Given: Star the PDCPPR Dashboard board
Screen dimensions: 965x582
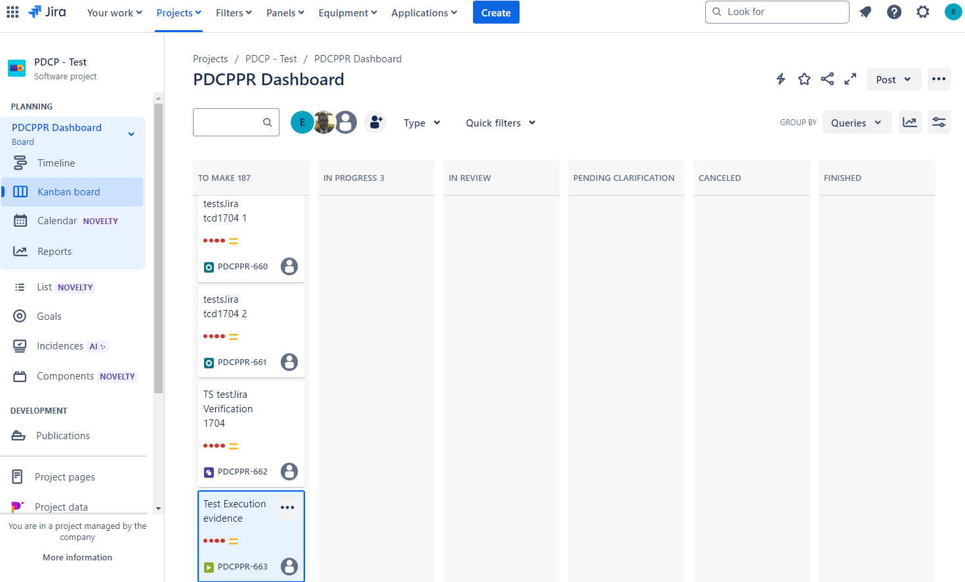Looking at the screenshot, I should pos(804,79).
